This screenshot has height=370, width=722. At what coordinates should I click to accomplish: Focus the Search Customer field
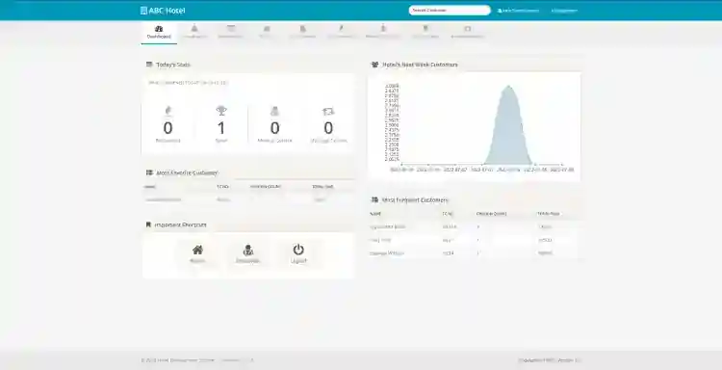click(x=450, y=11)
